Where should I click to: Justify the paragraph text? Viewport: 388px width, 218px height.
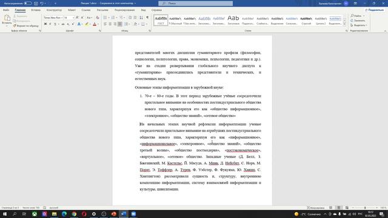tap(120, 24)
